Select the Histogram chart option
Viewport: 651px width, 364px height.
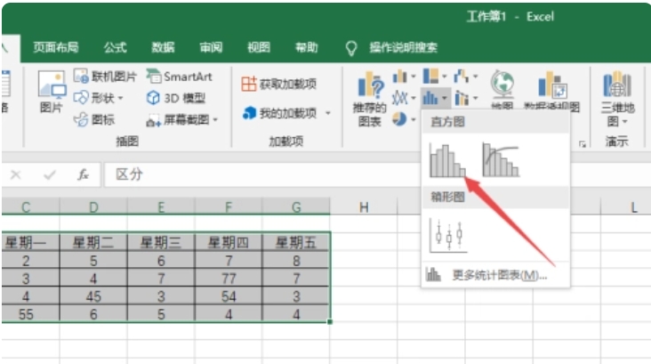click(x=446, y=160)
